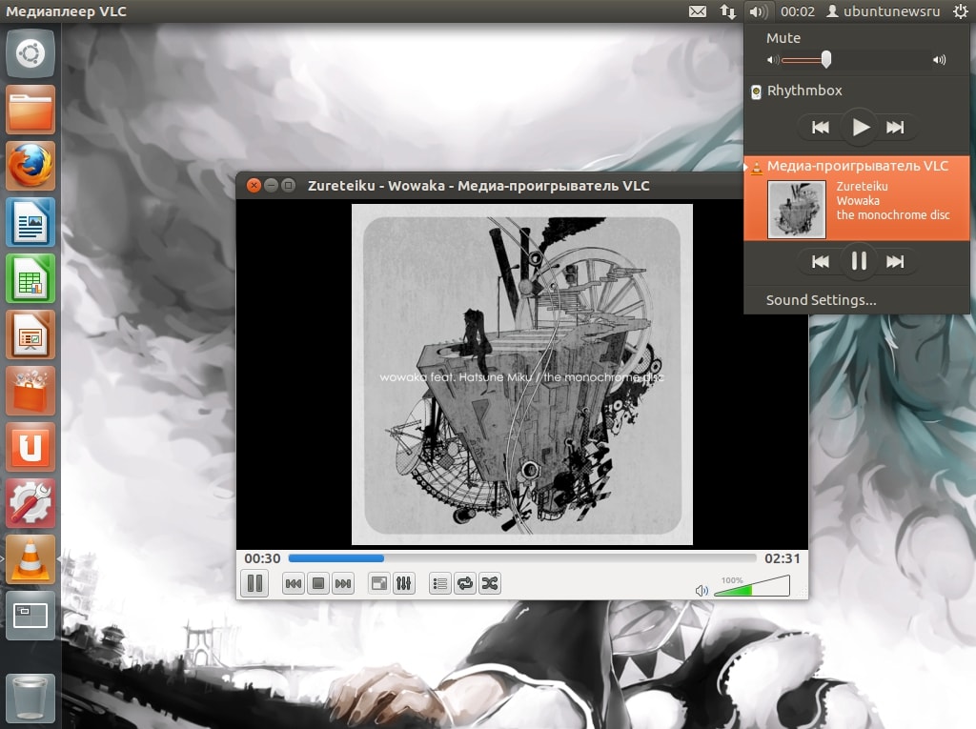Viewport: 976px width, 729px height.
Task: Open the session power gear menu
Action: coord(961,11)
